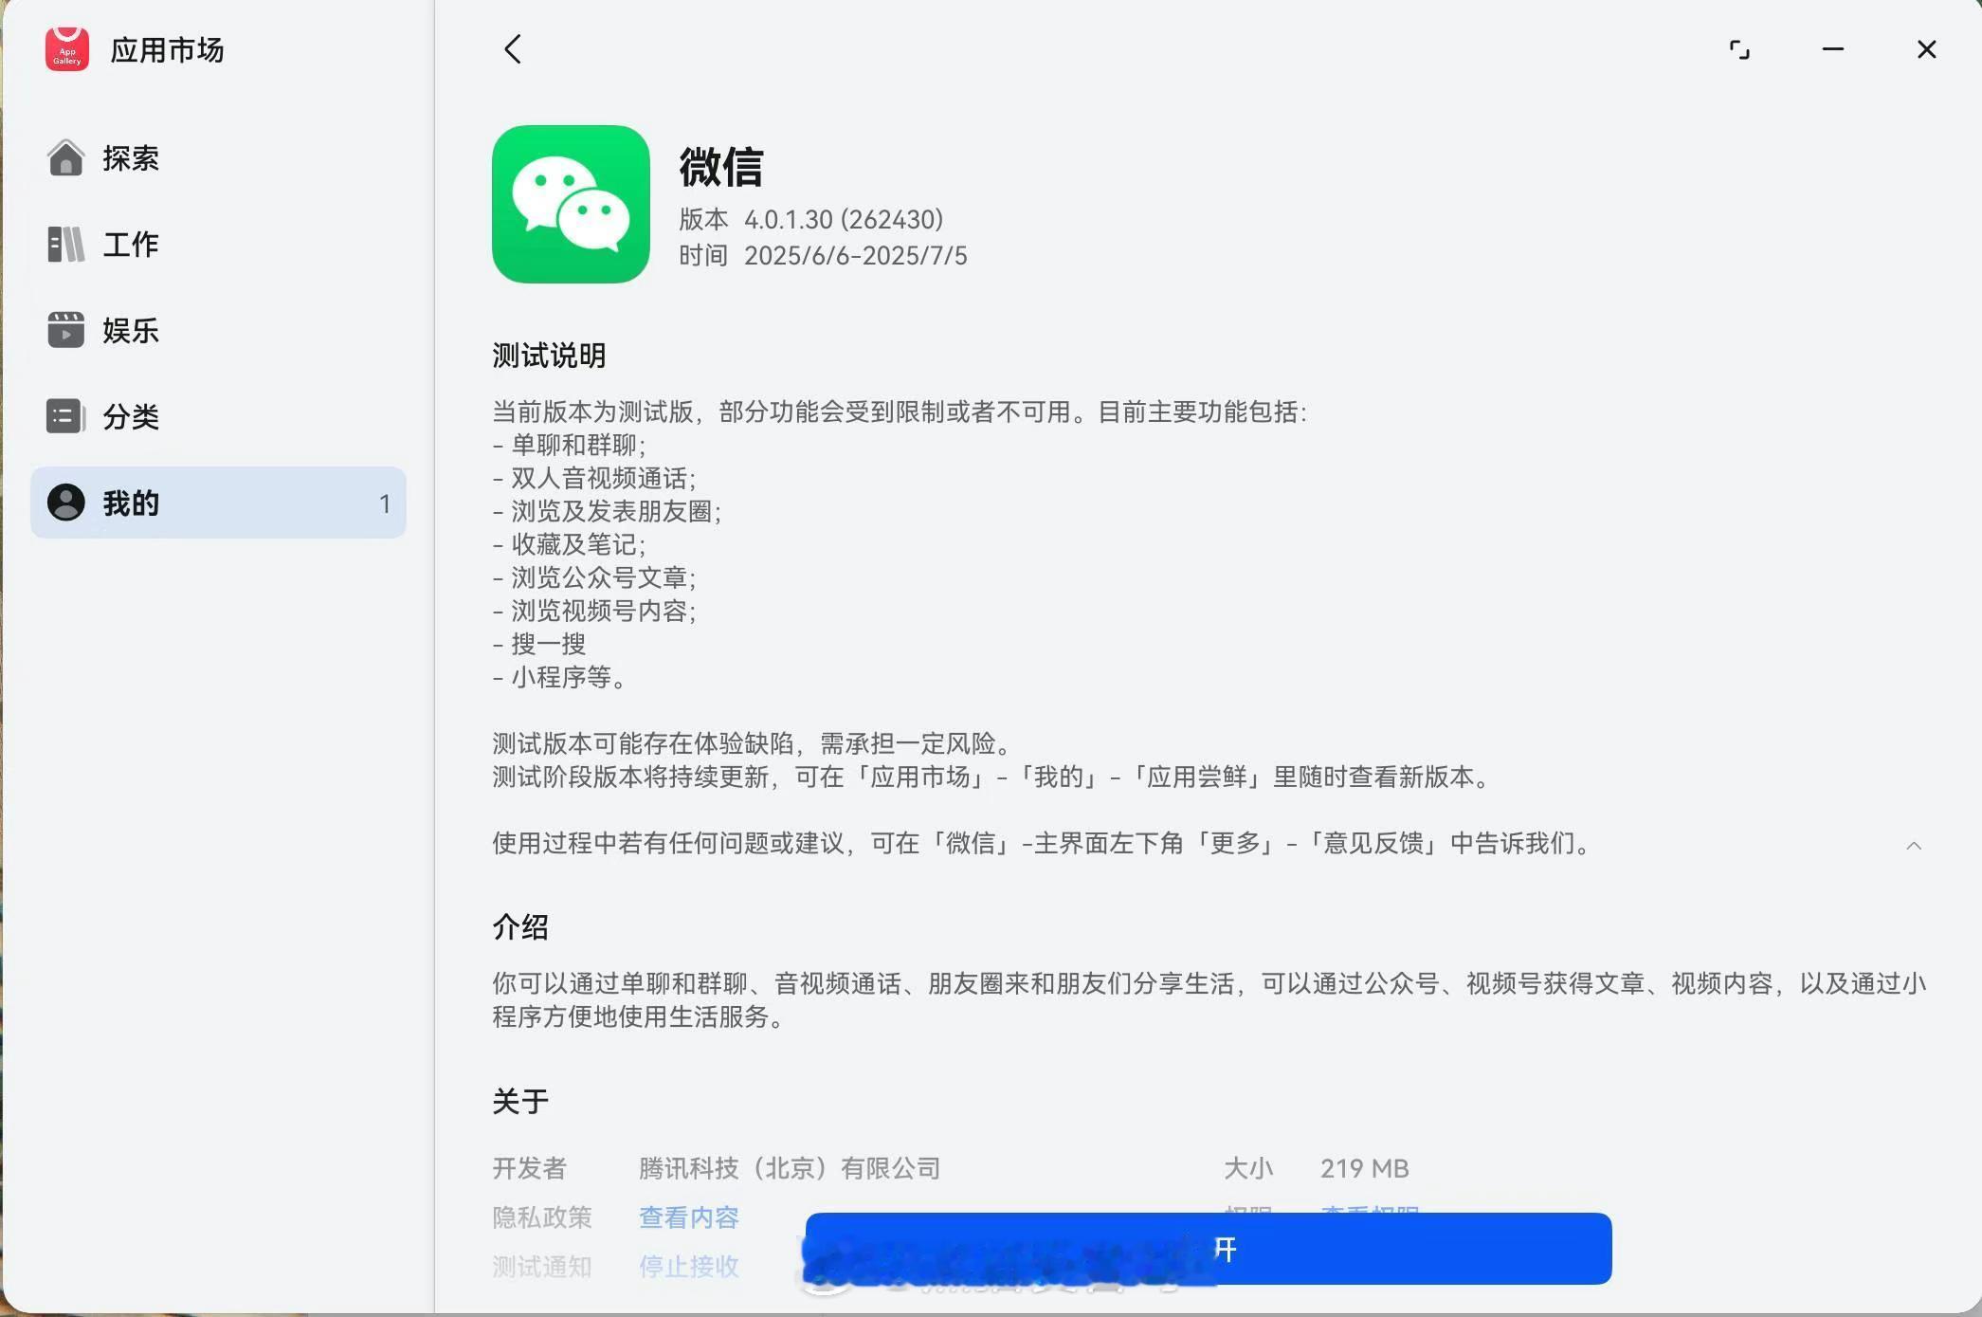
Task: Select the 工作 sidebar label
Action: pyautogui.click(x=131, y=244)
